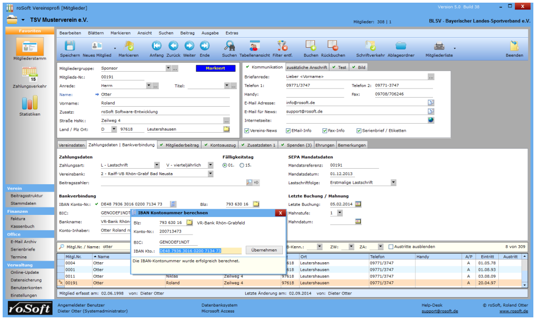Switch to the Kontoauszug tab
This screenshot has width=536, height=320.
click(221, 145)
